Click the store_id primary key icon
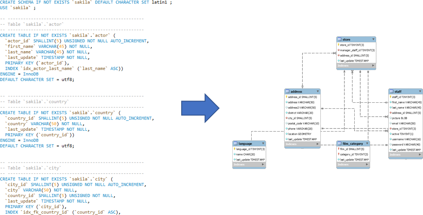The width and height of the screenshot is (423, 215). (x=339, y=45)
